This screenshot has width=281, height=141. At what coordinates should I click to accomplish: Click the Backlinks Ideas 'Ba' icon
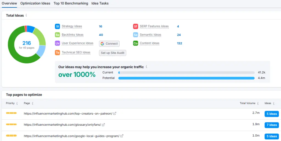[57, 35]
